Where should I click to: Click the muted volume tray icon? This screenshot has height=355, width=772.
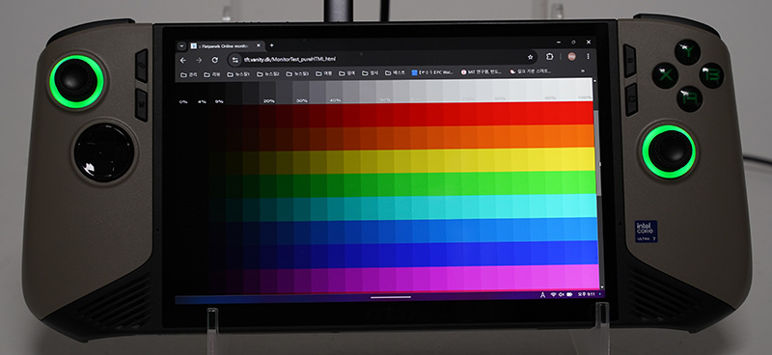(x=562, y=294)
